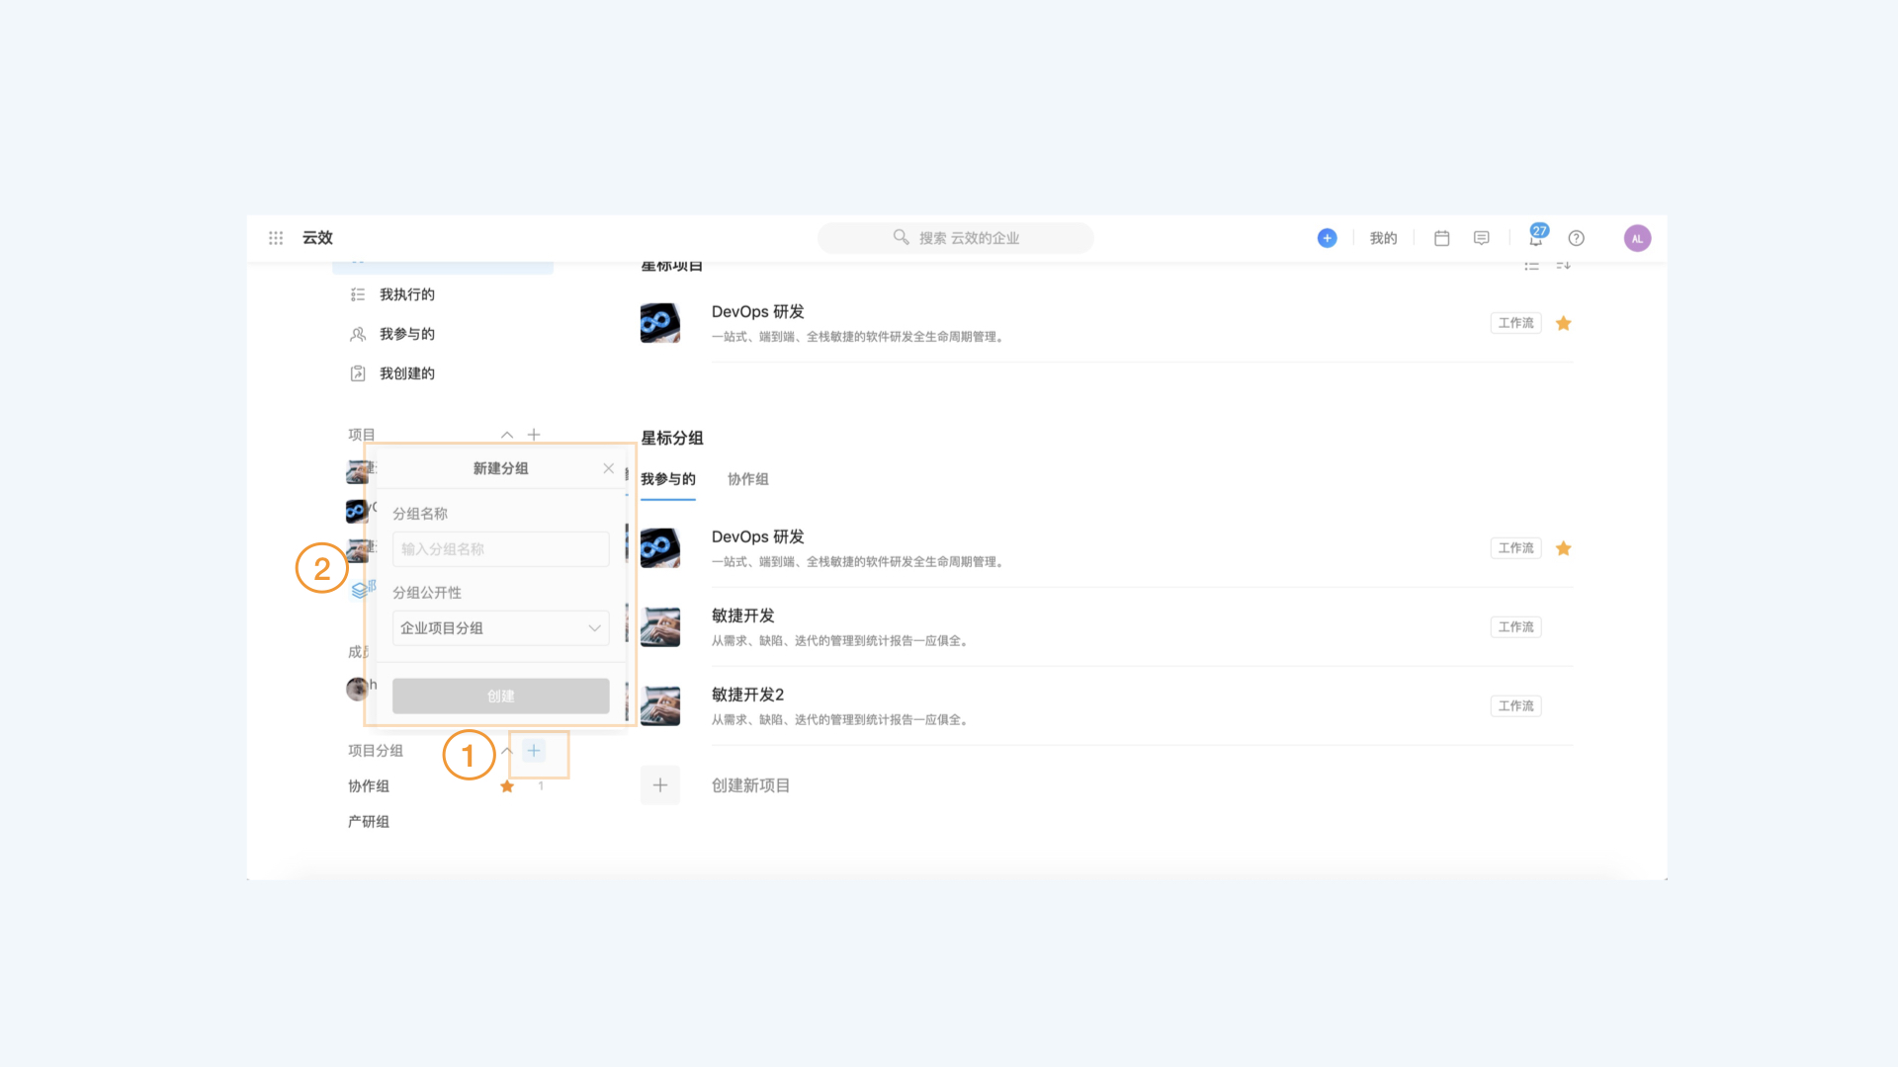Click the blue plus (+) button top bar
The image size is (1898, 1067).
(1329, 237)
